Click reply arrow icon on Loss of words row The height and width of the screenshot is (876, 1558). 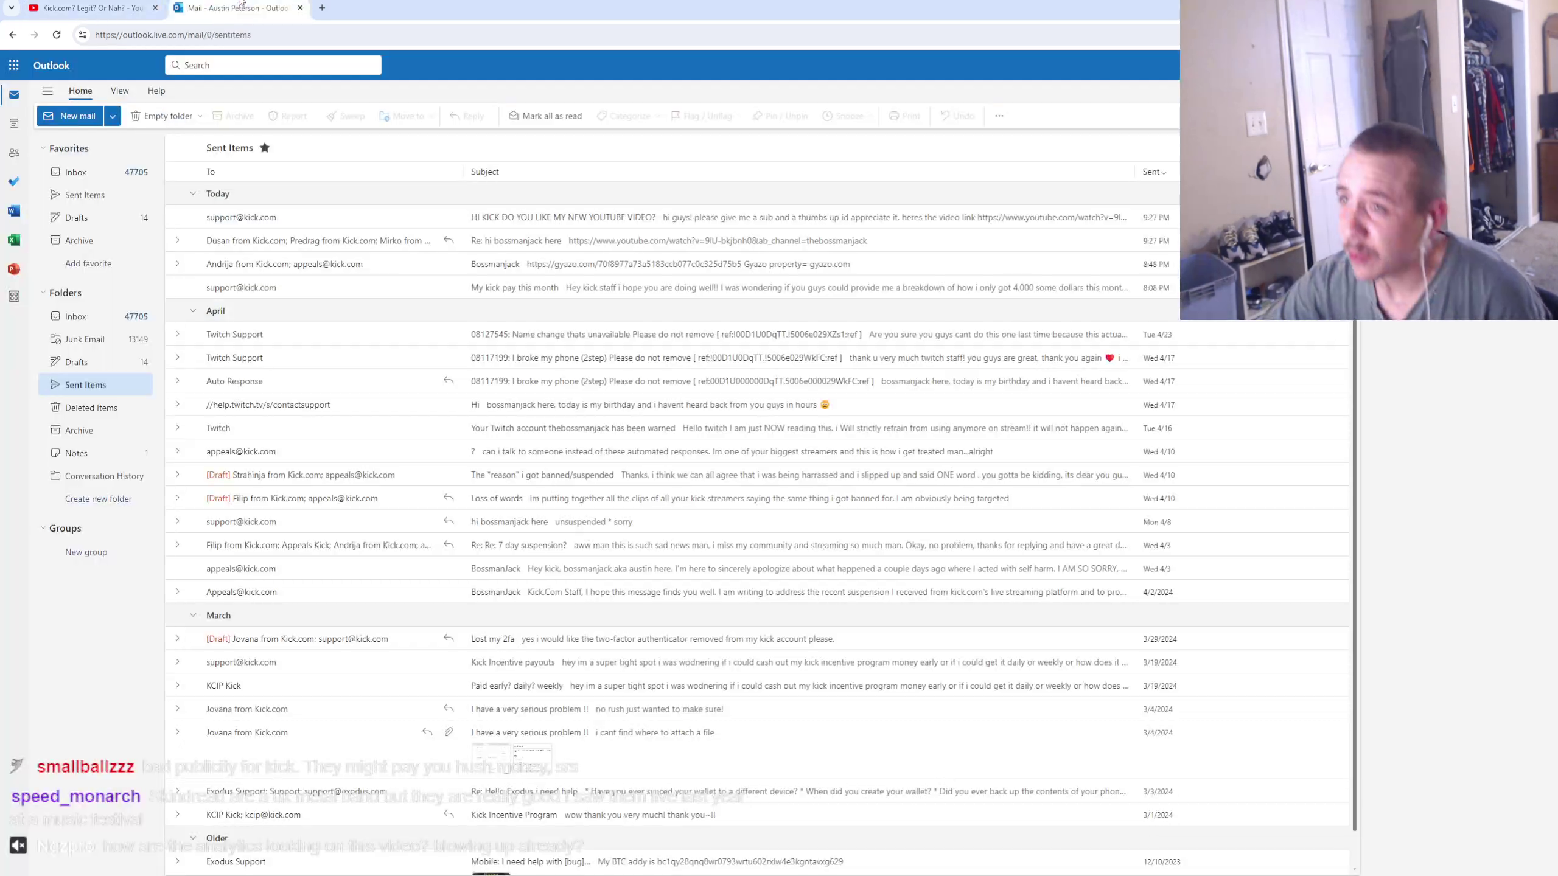pyautogui.click(x=449, y=498)
